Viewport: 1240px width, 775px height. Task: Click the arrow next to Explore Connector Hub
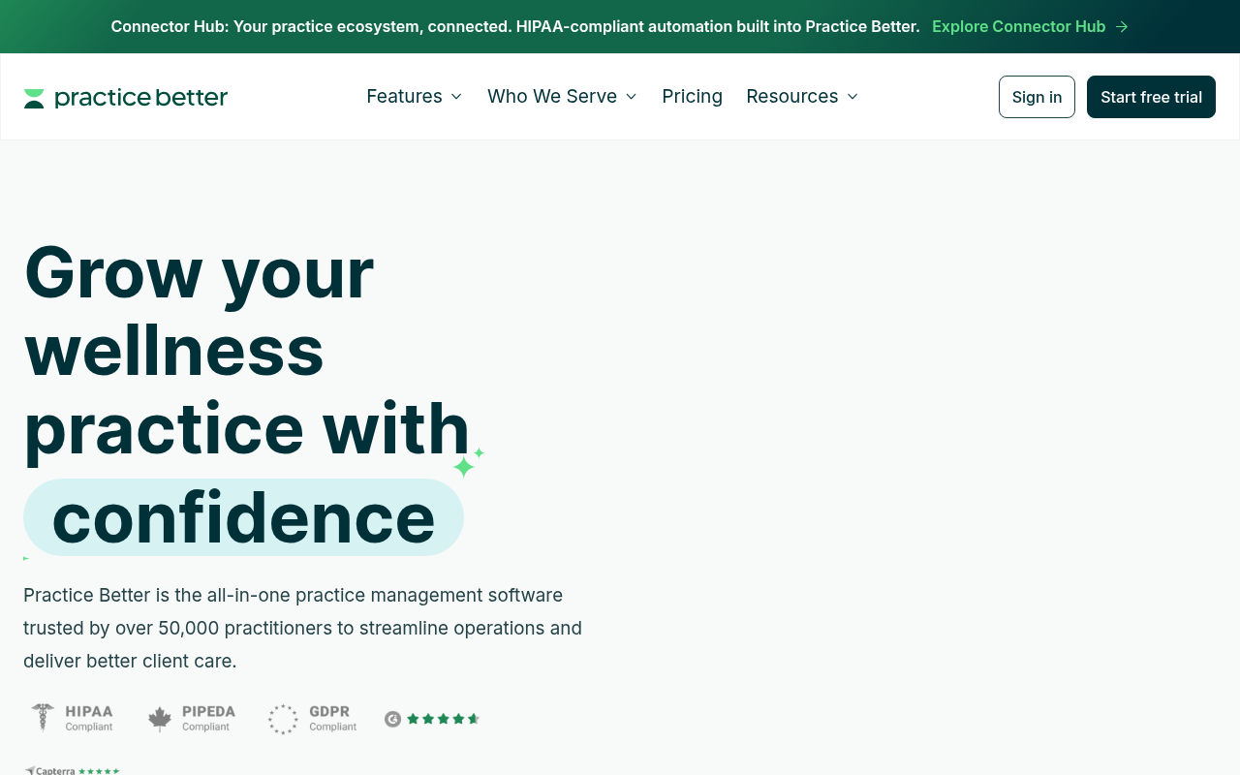pyautogui.click(x=1122, y=26)
